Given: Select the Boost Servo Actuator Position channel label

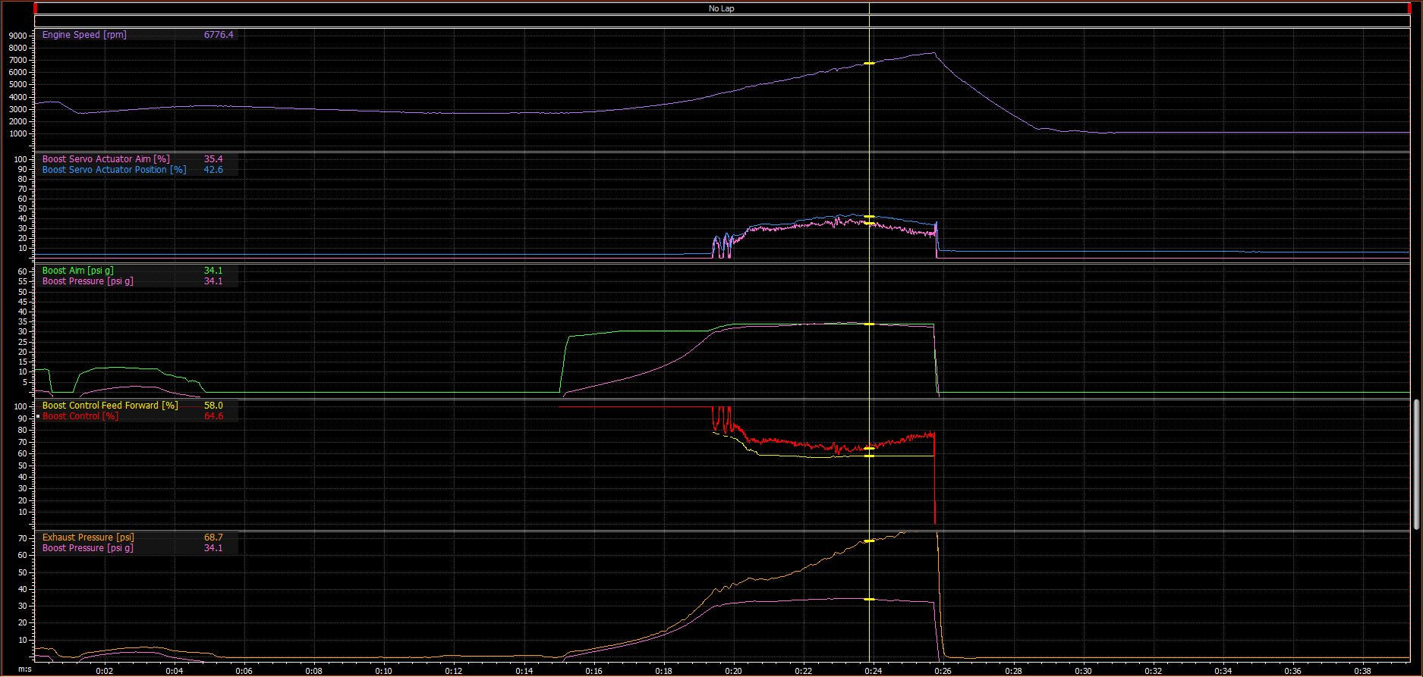Looking at the screenshot, I should (x=114, y=170).
